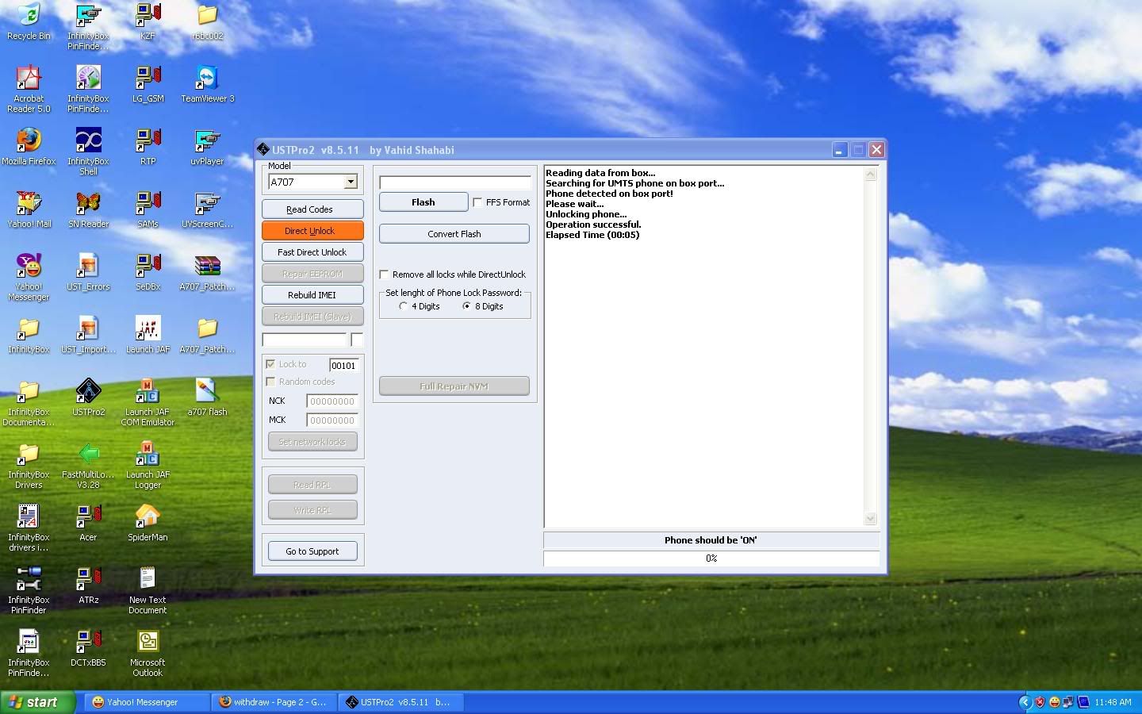Click 'Phone detected on box port!' log line

click(609, 194)
